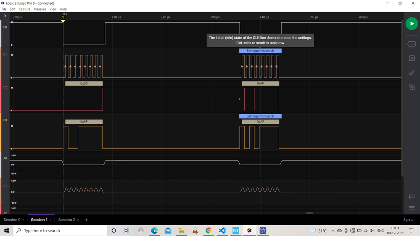This screenshot has height=236, width=420.
Task: Open Google Chrome from taskbar
Action: (209, 231)
